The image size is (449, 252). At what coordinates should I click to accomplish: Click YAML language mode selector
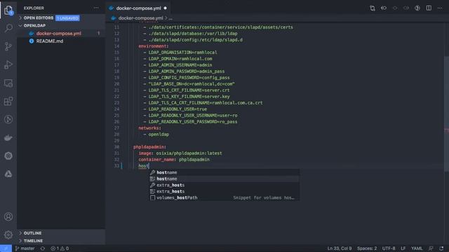417,248
